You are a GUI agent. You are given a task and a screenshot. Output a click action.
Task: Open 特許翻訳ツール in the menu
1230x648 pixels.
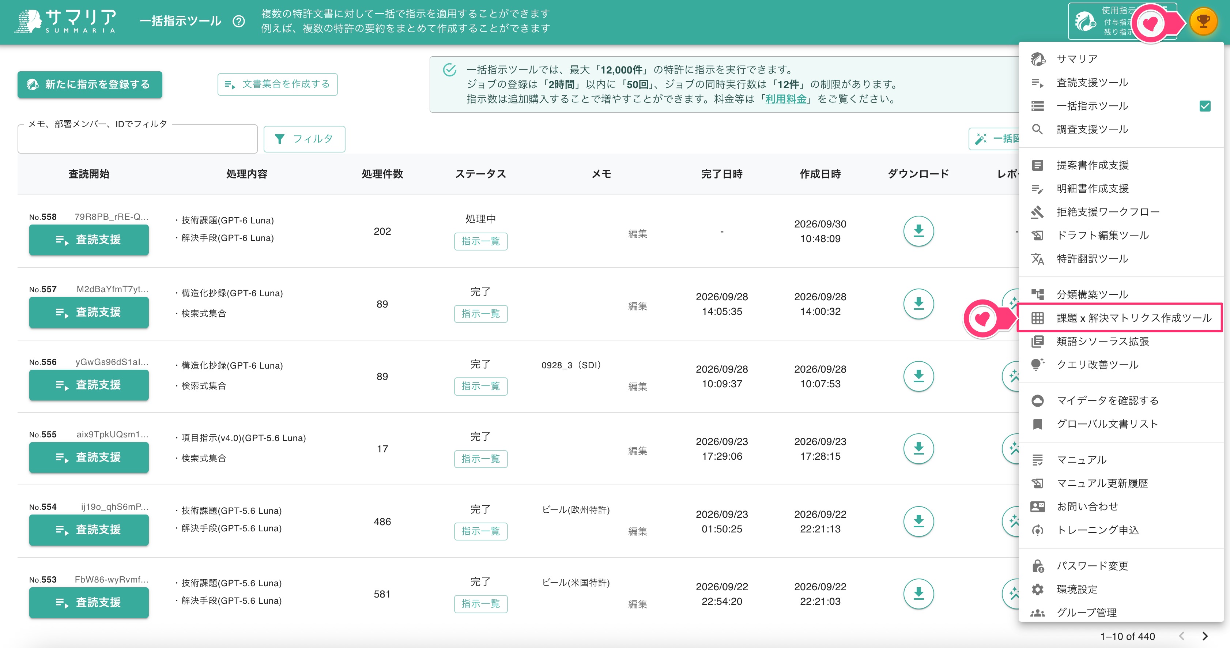point(1121,259)
